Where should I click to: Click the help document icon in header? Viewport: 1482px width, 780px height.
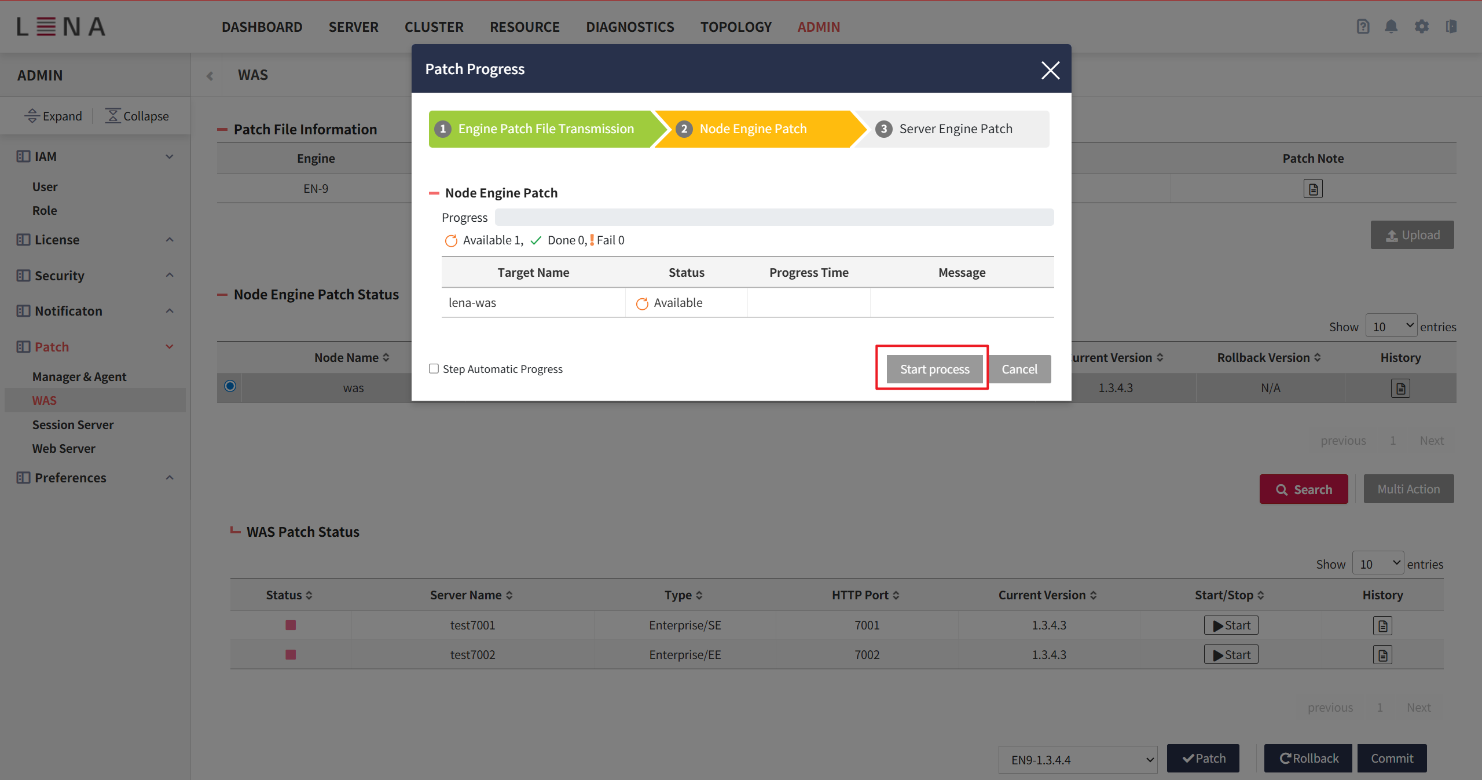pyautogui.click(x=1363, y=27)
